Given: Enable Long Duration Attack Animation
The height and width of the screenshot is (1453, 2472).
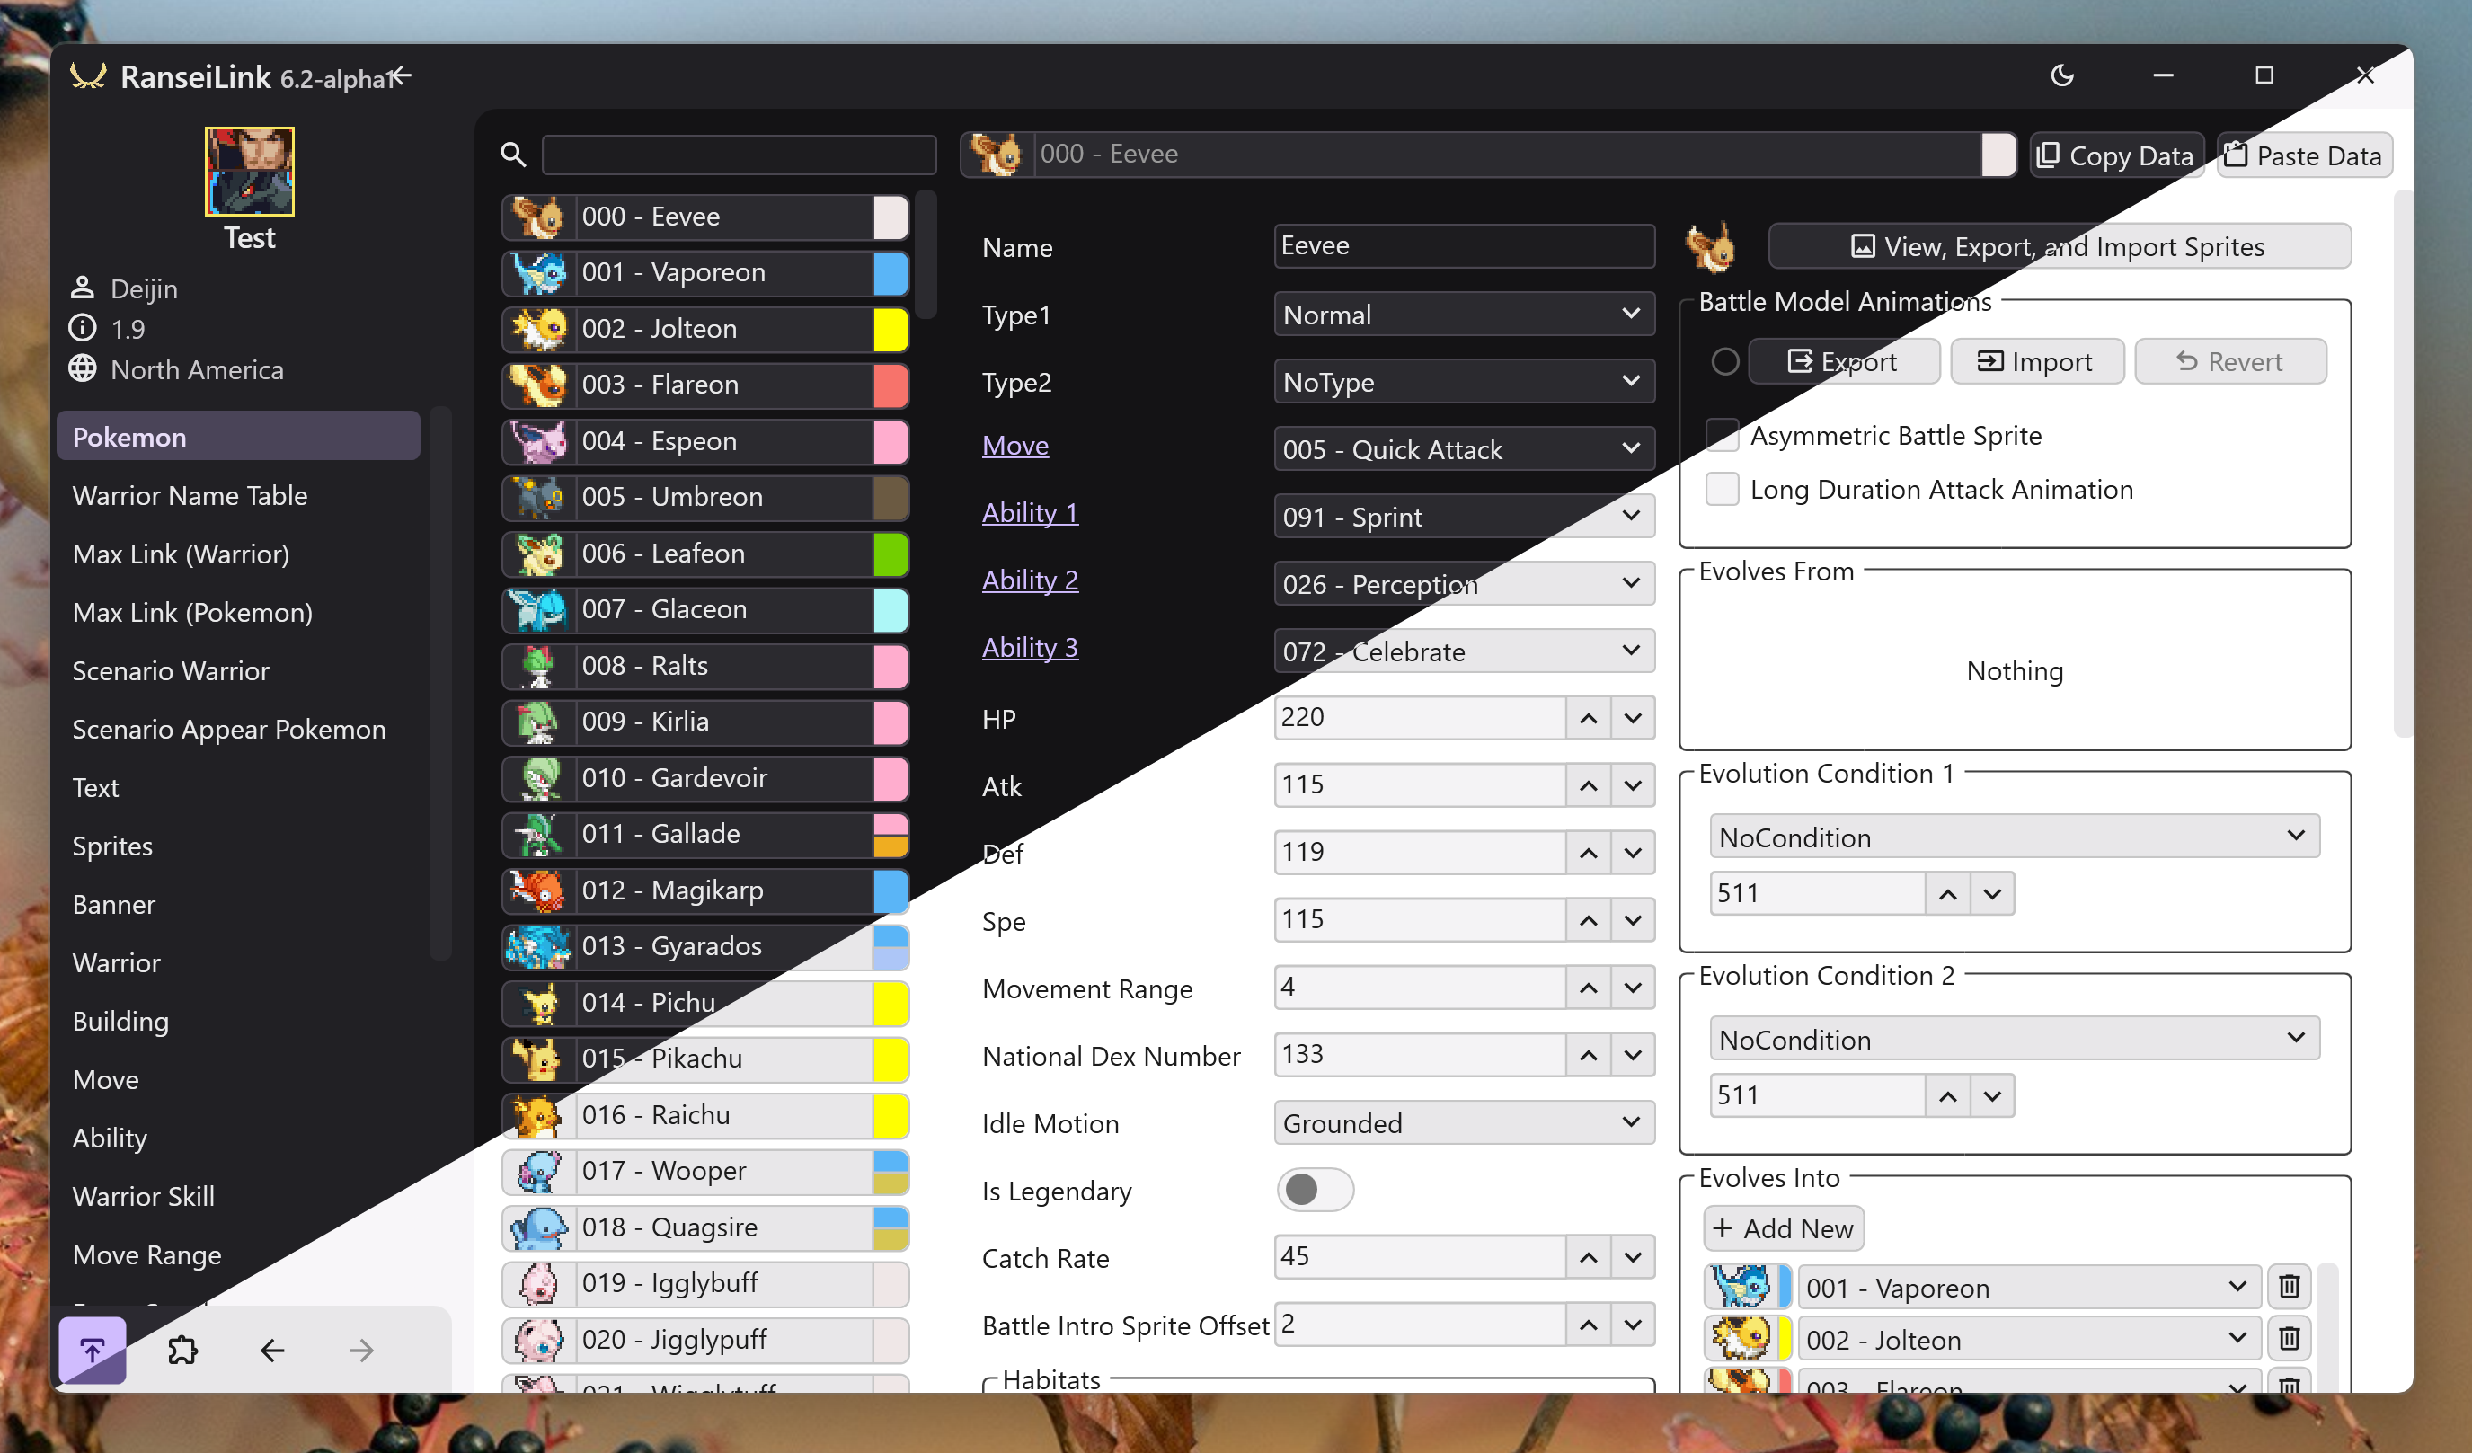Looking at the screenshot, I should [x=1722, y=489].
